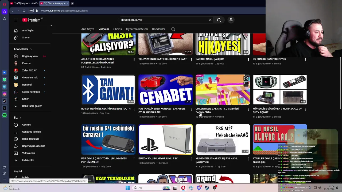Open options menu for 7 NOKIA video

point(306,109)
